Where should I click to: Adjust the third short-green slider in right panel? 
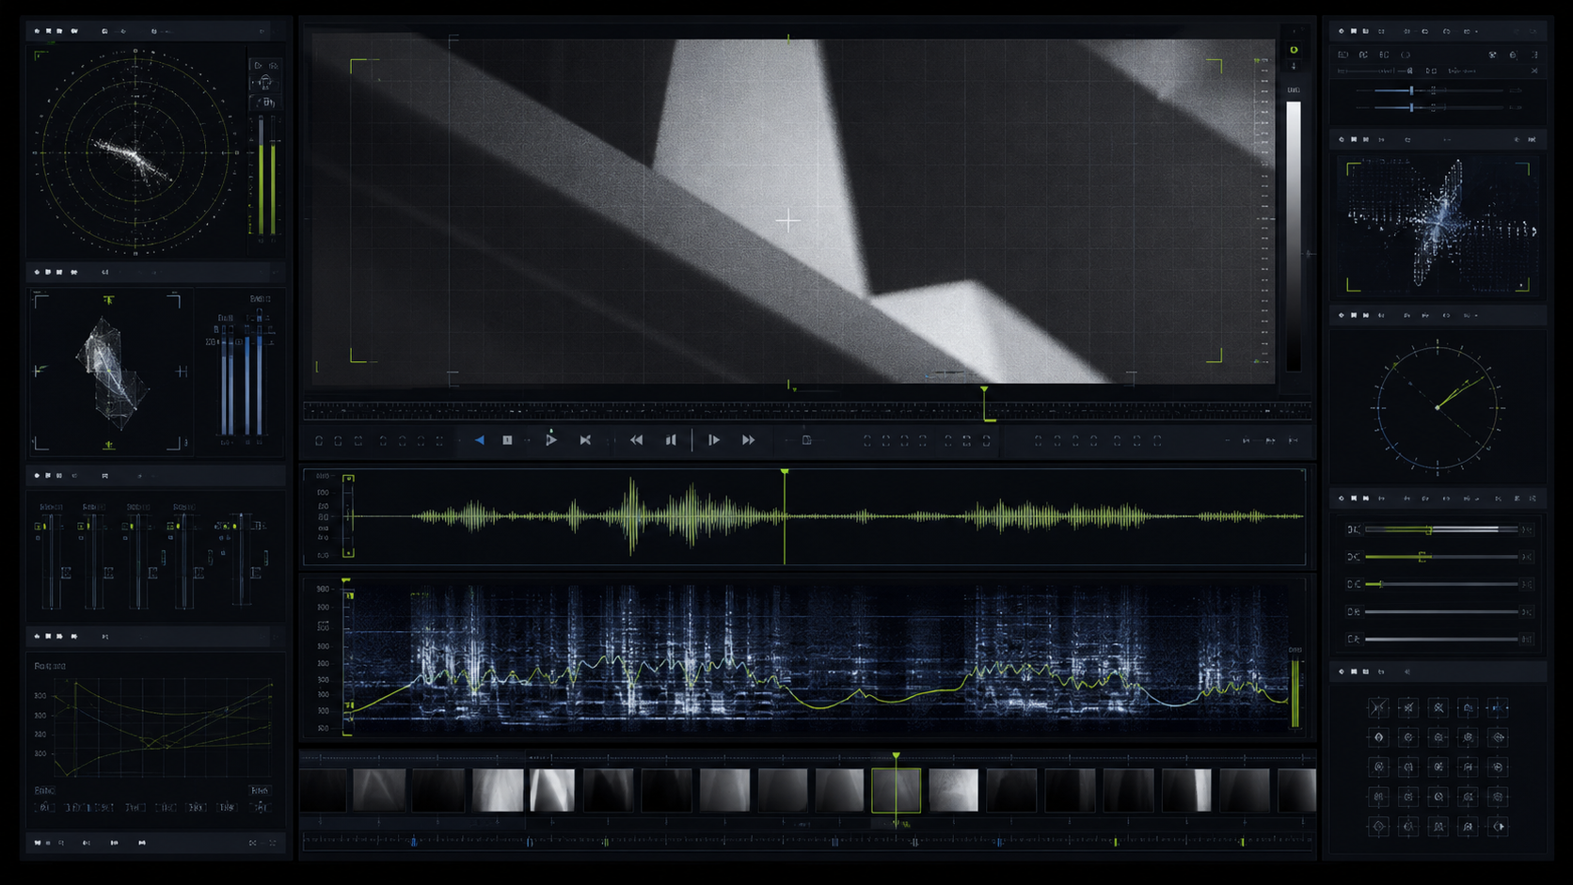click(x=1441, y=584)
